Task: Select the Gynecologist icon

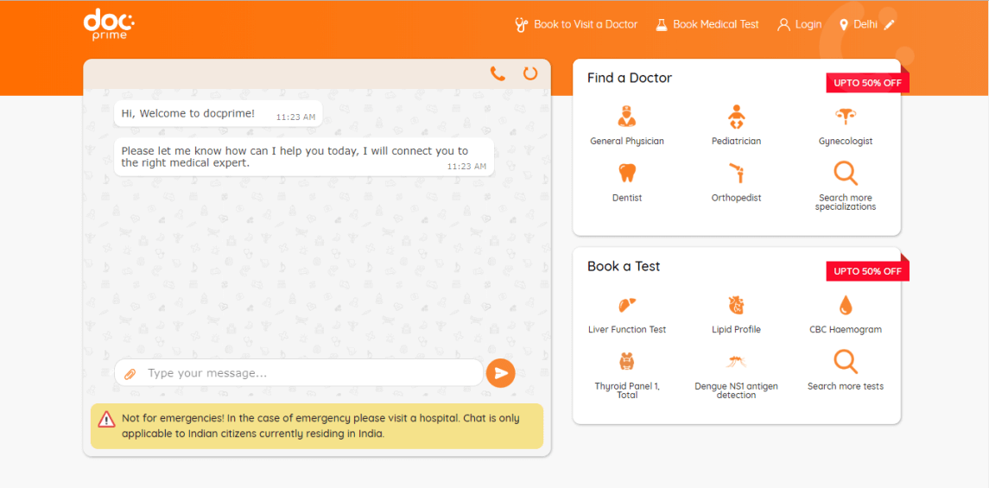Action: tap(846, 116)
